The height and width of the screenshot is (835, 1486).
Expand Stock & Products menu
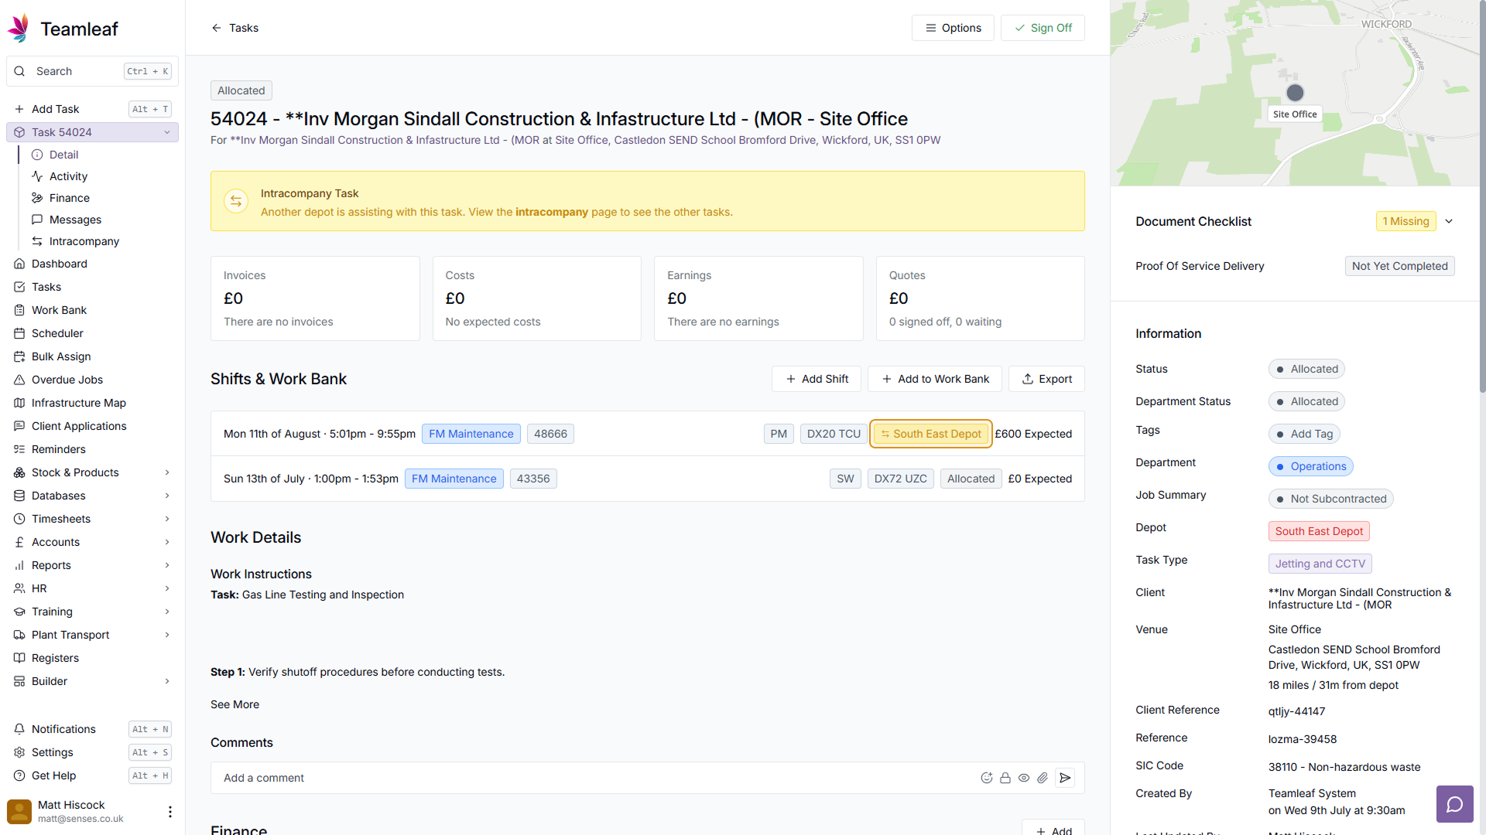(x=92, y=472)
